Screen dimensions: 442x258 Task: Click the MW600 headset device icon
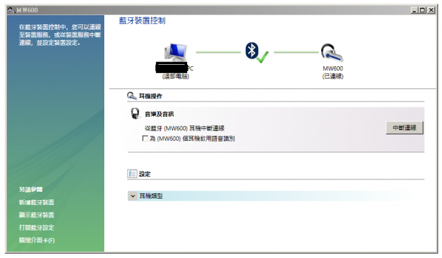coord(332,53)
